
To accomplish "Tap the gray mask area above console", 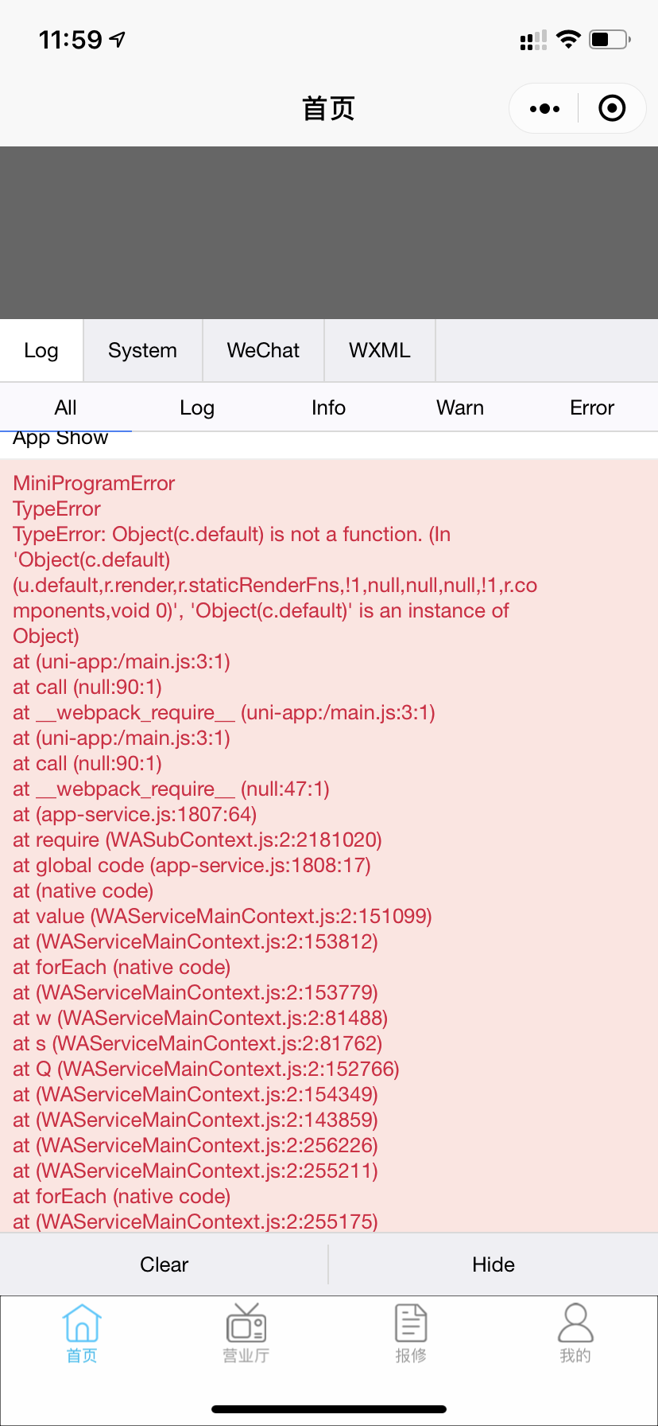I will pos(329,232).
